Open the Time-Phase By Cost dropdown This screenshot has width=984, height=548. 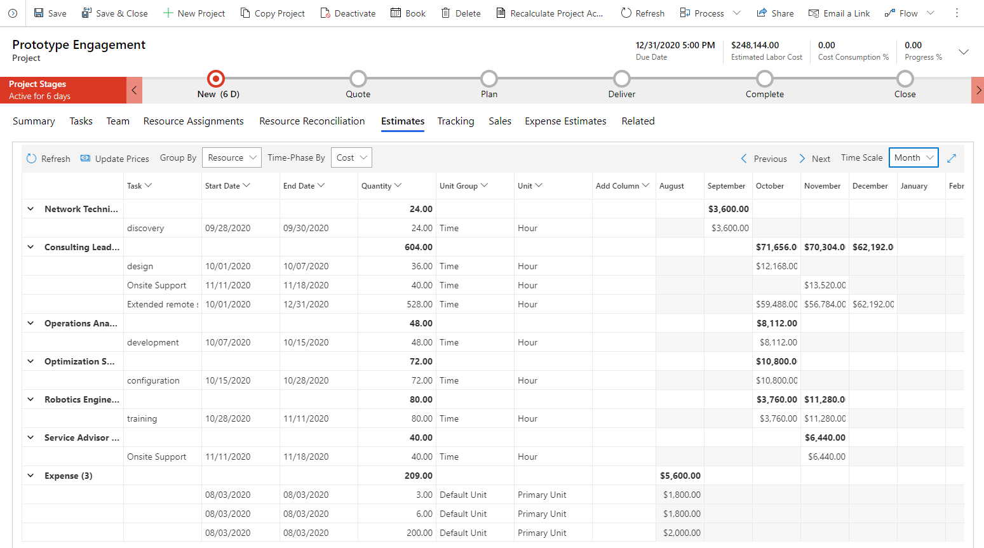[351, 158]
